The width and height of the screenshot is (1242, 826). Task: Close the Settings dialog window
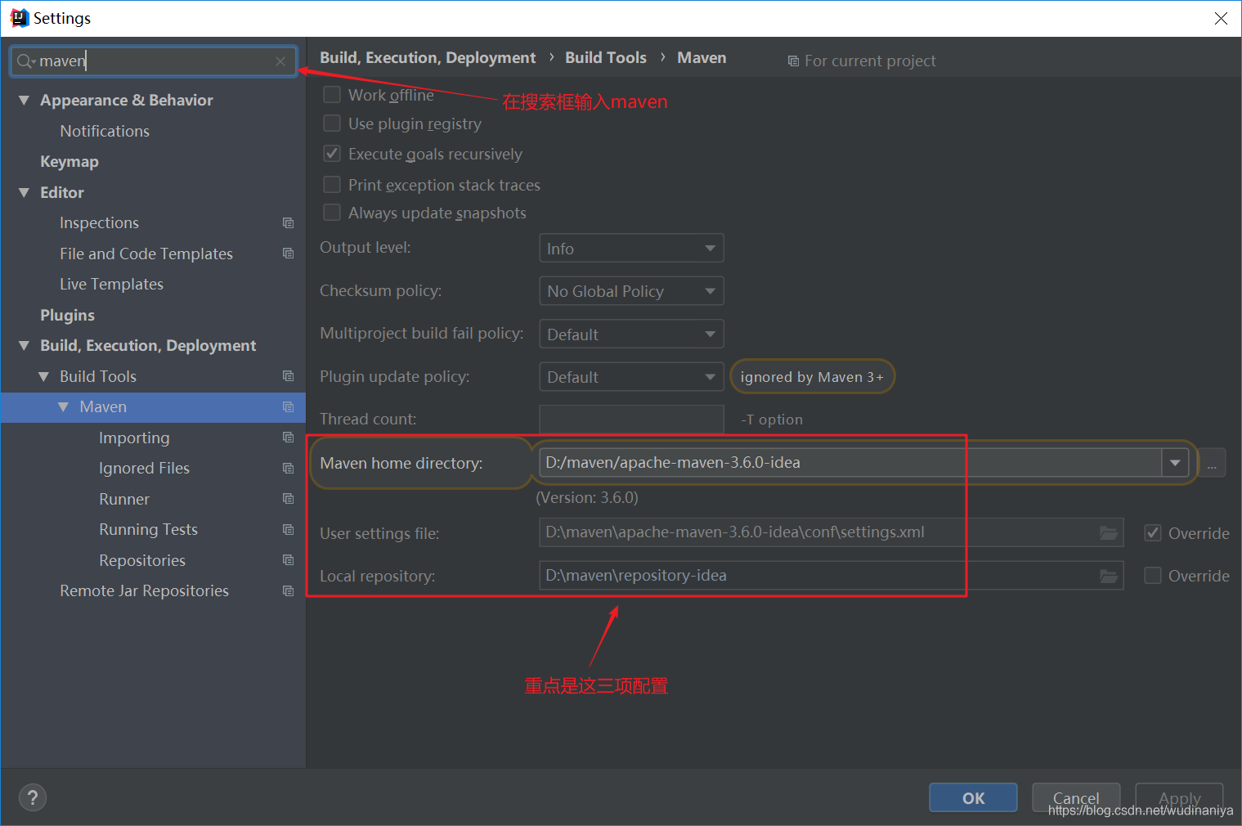pyautogui.click(x=1221, y=18)
